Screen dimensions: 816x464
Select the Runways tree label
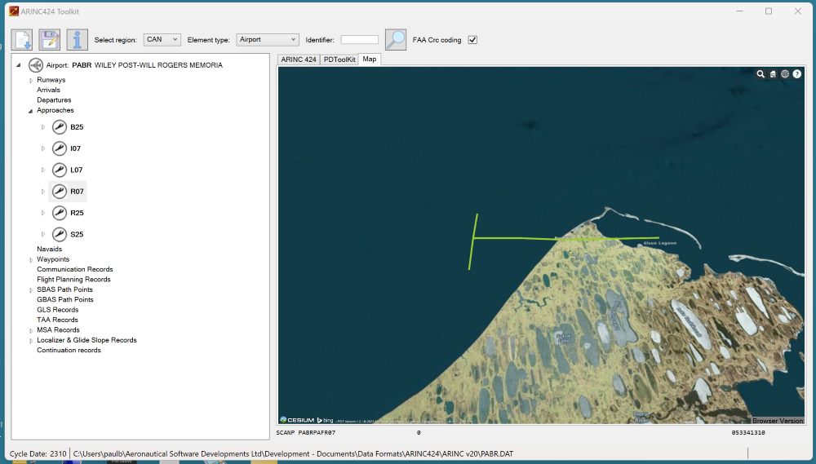[x=51, y=80]
